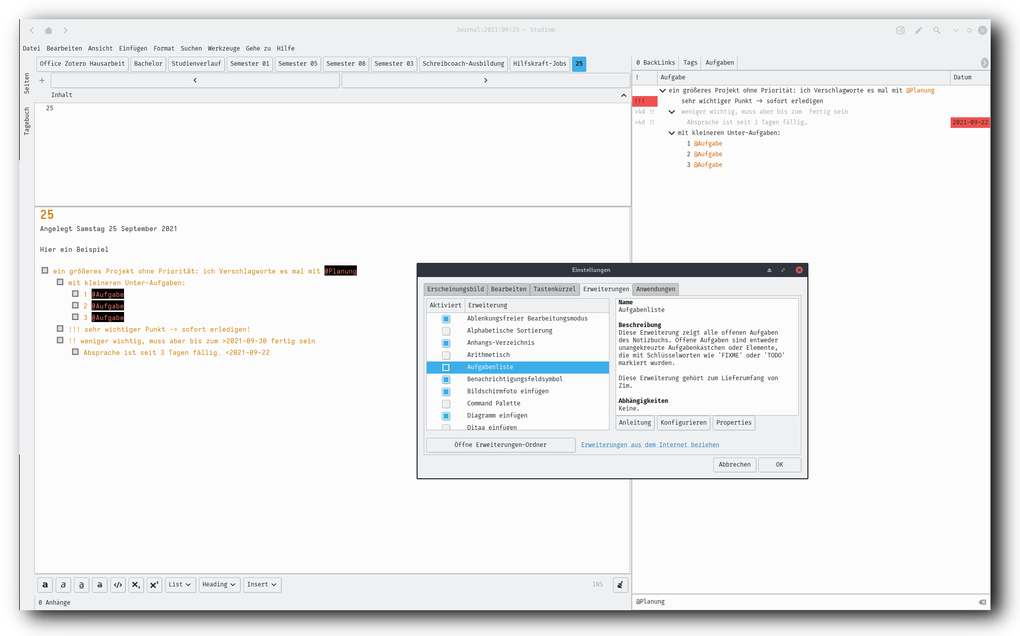Enable the Aufgabenliste plugin checkbox
This screenshot has height=636, width=1020.
(x=446, y=368)
